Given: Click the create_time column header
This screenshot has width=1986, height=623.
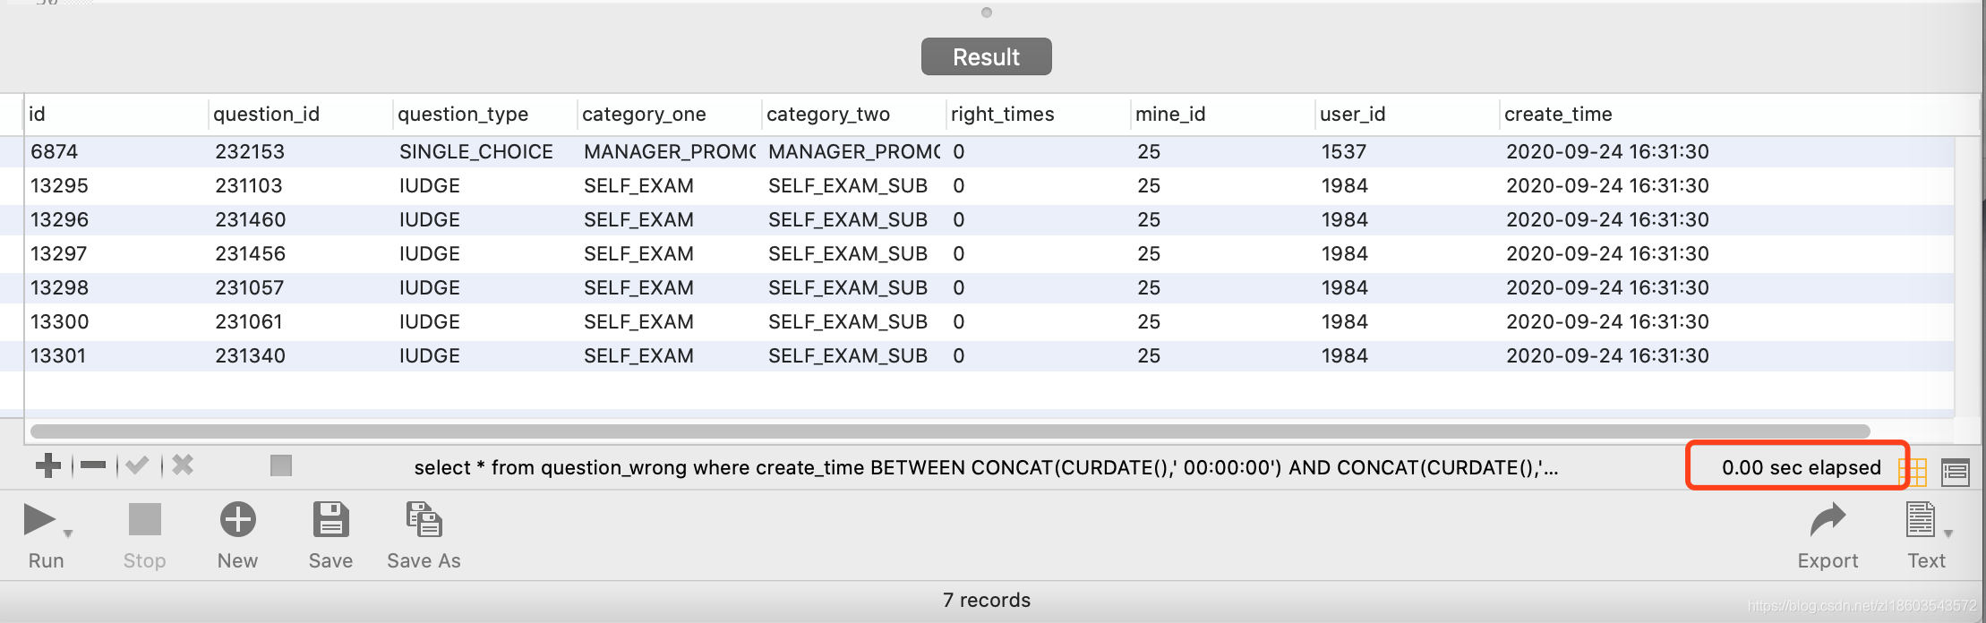Looking at the screenshot, I should (x=1558, y=115).
